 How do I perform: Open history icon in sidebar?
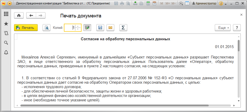tap(6, 33)
